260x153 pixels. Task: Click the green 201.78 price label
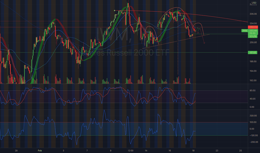click(253, 36)
